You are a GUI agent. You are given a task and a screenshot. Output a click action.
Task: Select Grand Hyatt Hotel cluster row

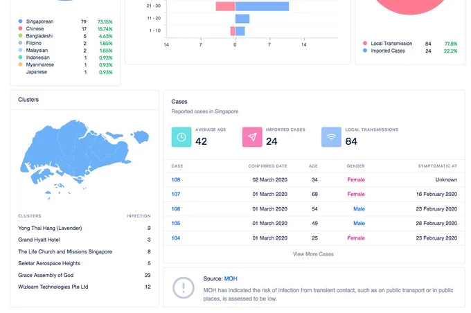85,240
